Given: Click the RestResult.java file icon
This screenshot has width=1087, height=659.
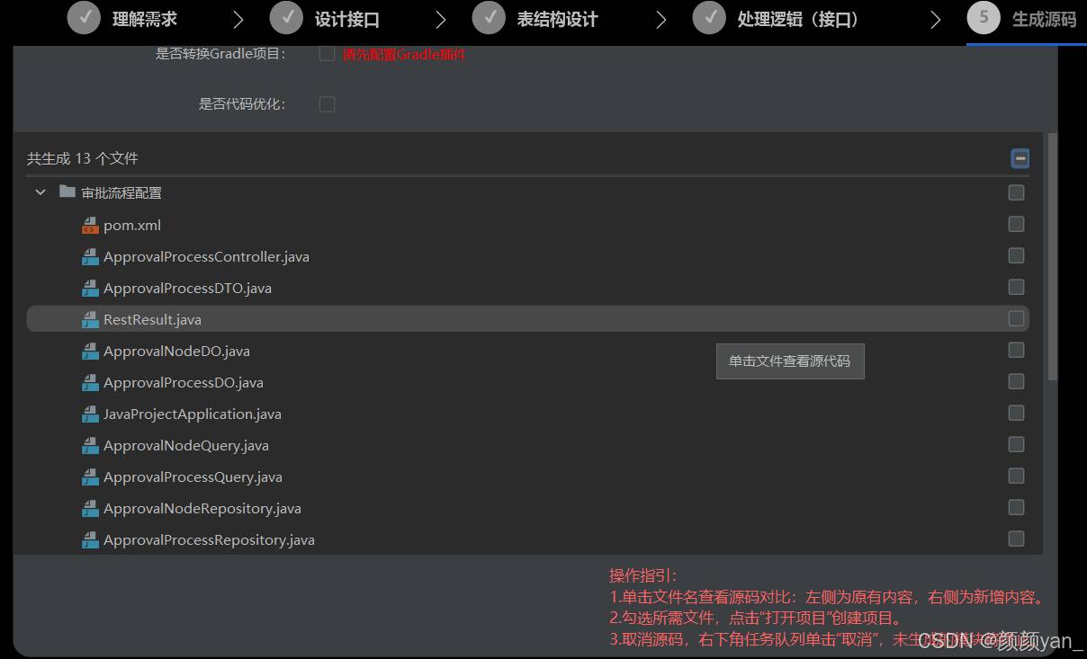Looking at the screenshot, I should coord(90,320).
